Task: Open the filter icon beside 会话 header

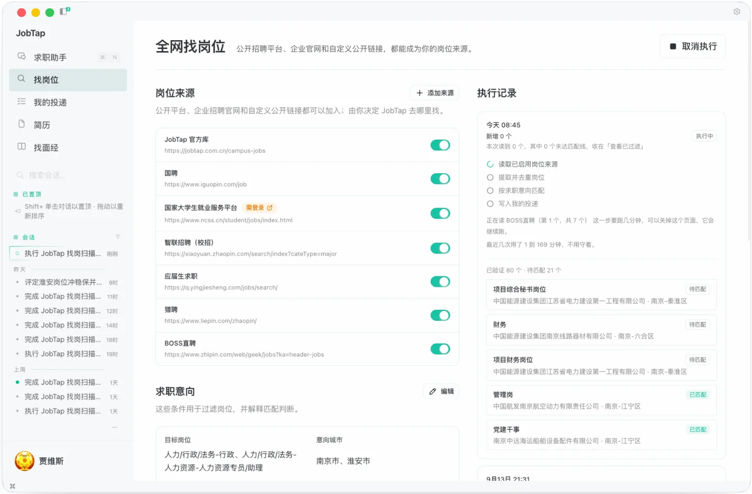Action: pos(118,237)
